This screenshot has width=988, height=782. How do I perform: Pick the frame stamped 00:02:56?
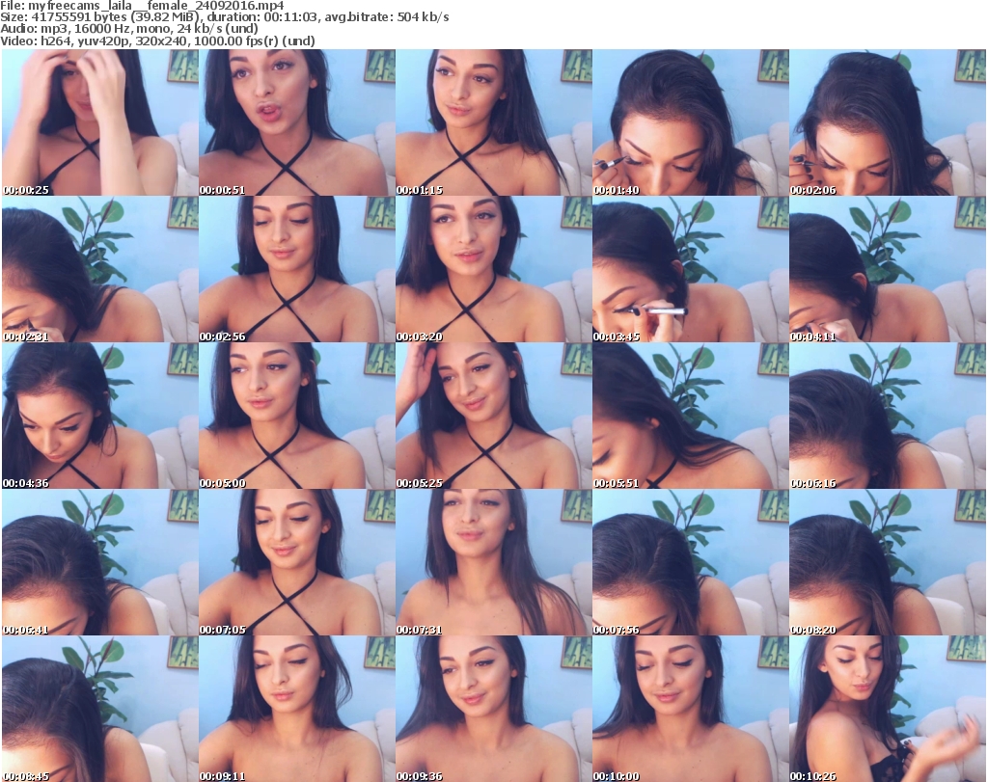[297, 269]
